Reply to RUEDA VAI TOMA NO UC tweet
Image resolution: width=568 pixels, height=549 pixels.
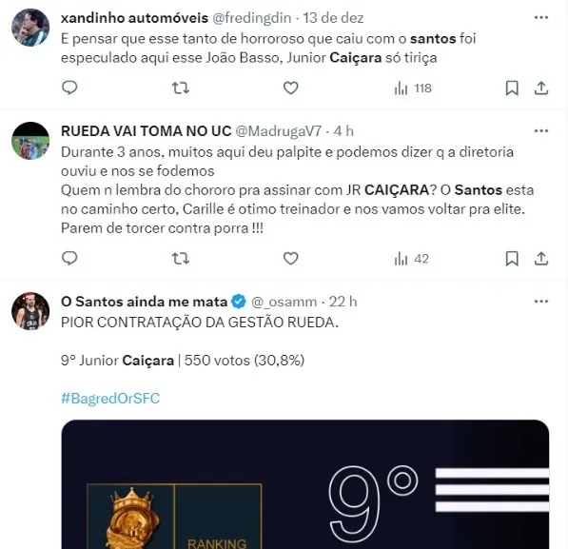tap(69, 259)
